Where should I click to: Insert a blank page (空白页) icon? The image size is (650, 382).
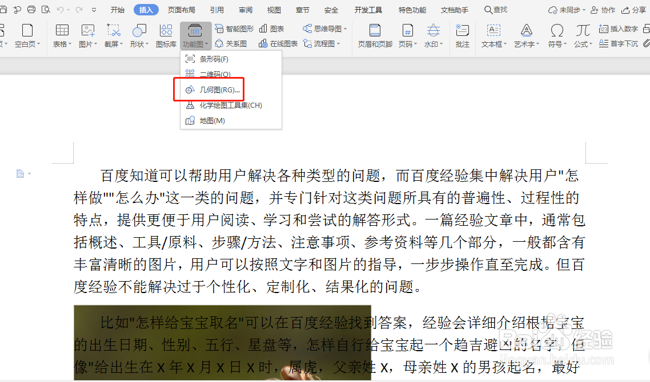click(27, 31)
